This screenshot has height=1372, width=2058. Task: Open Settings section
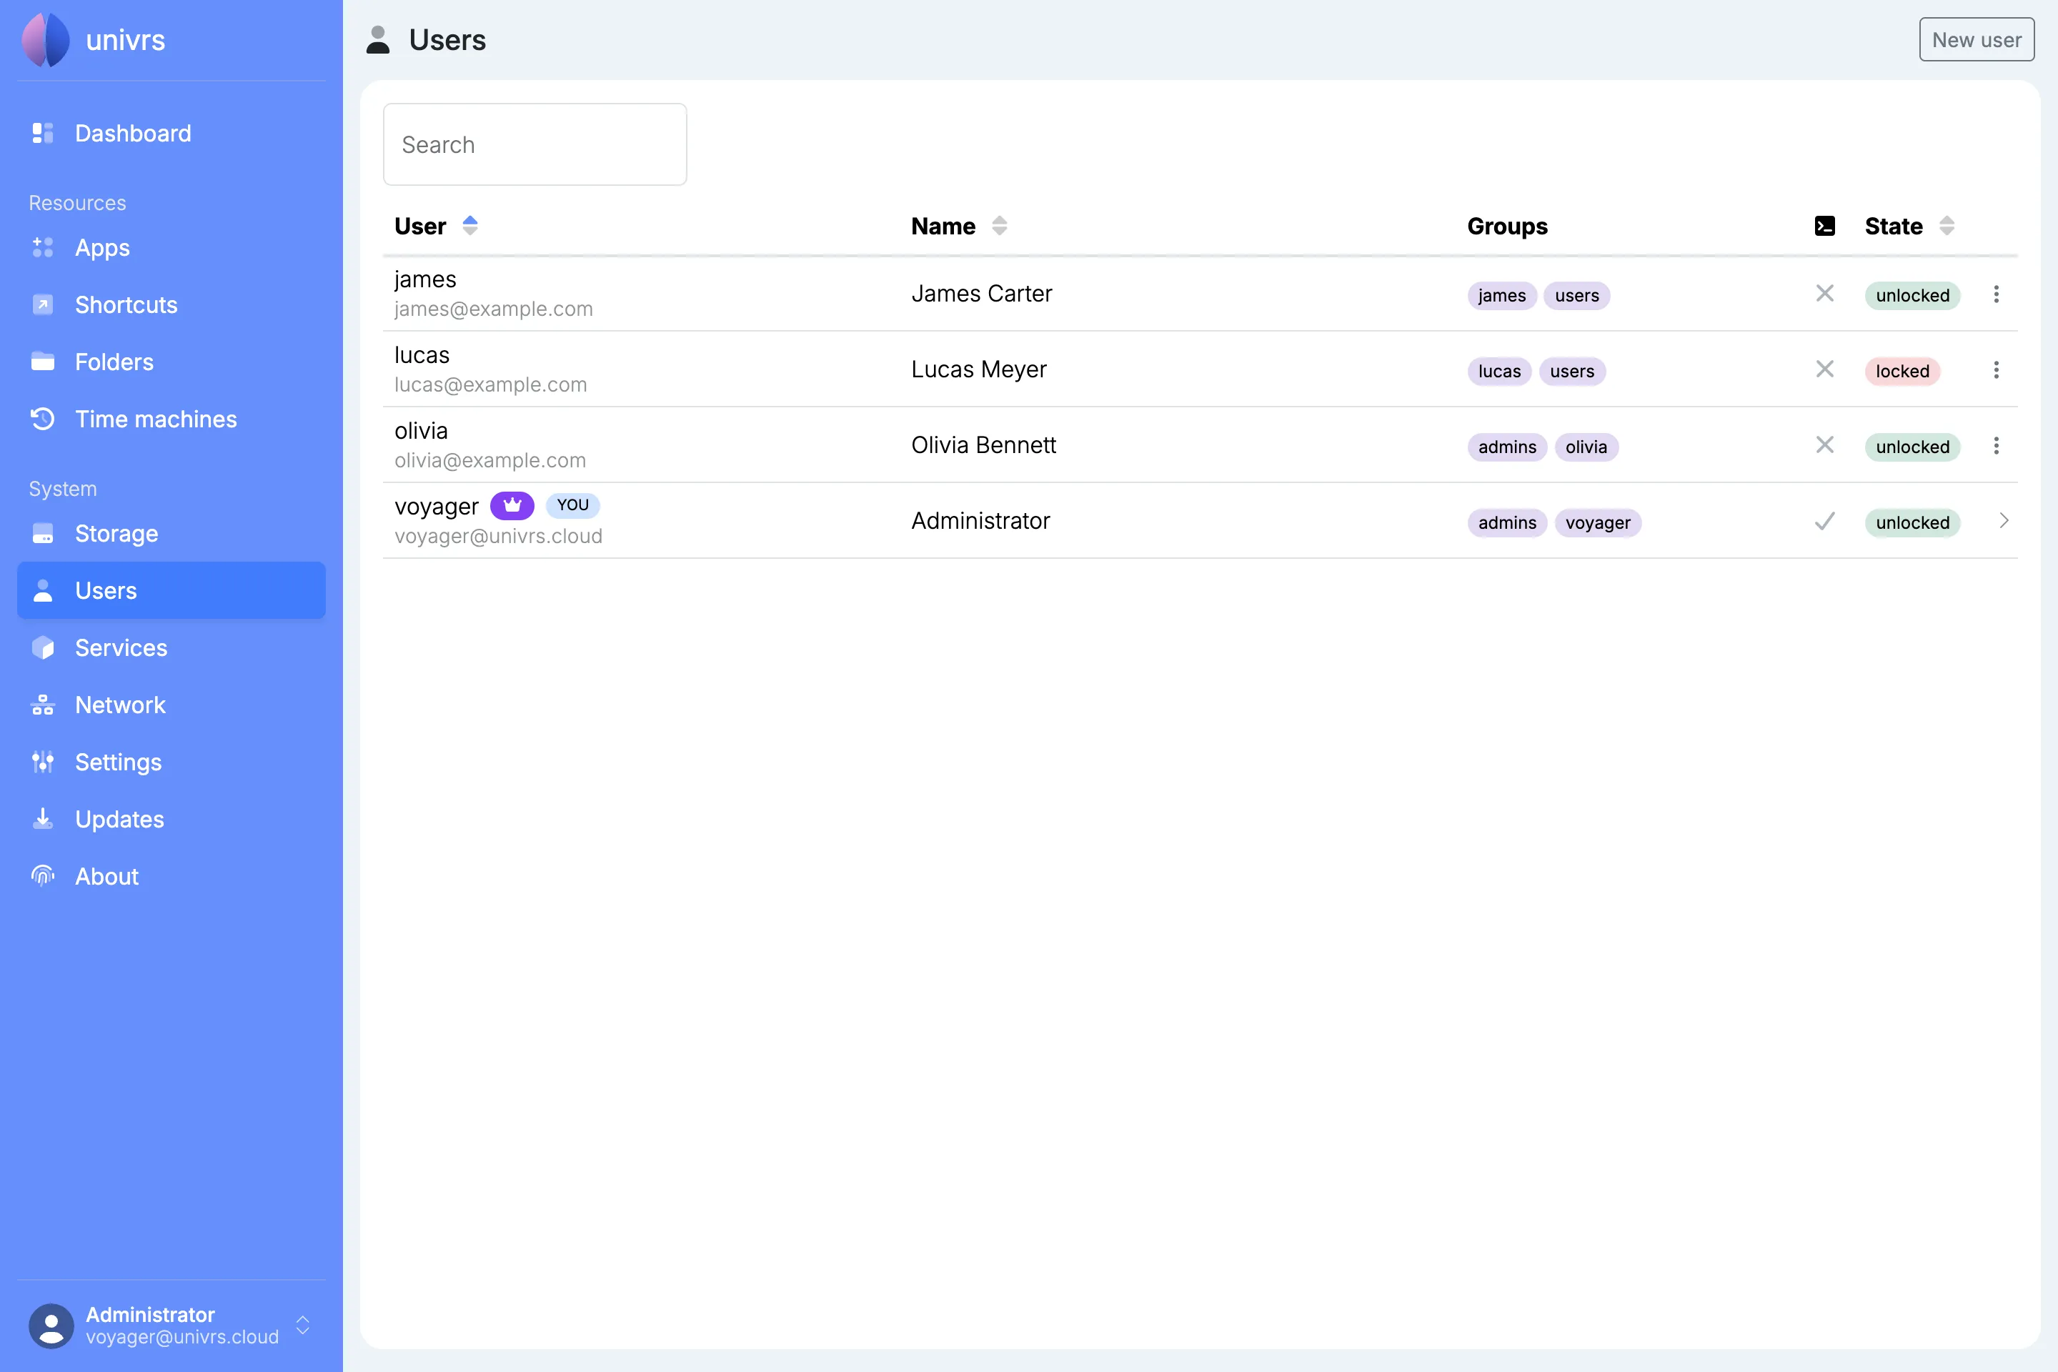pos(171,762)
